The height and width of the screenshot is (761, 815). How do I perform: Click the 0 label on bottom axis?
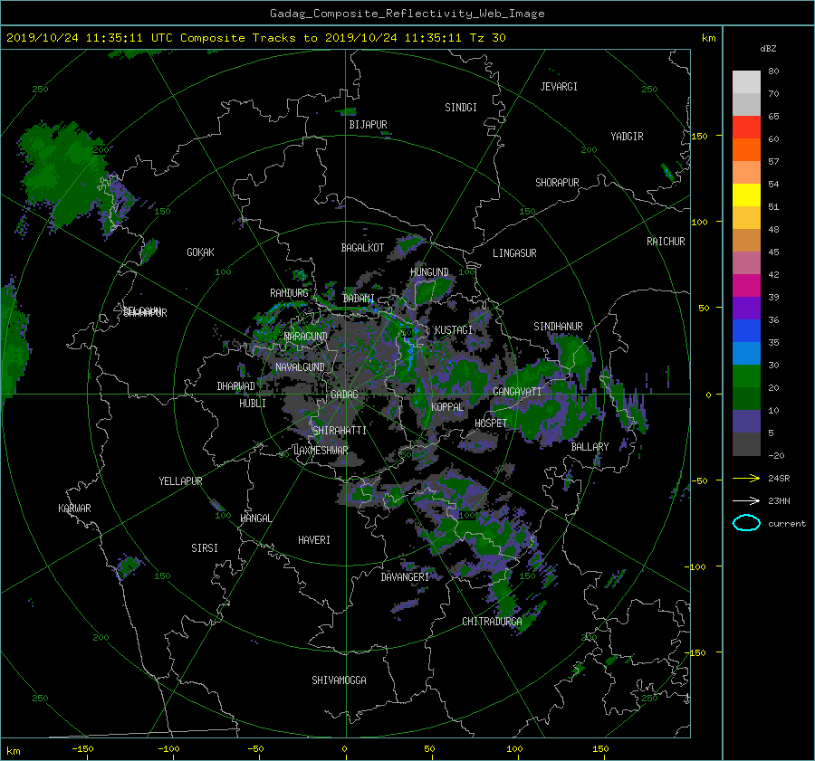point(344,749)
